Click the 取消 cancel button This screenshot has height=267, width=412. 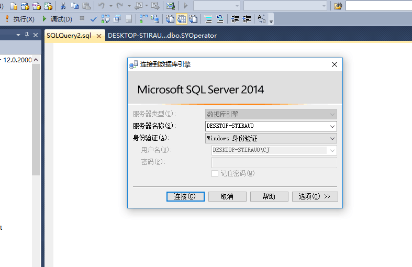tap(227, 196)
